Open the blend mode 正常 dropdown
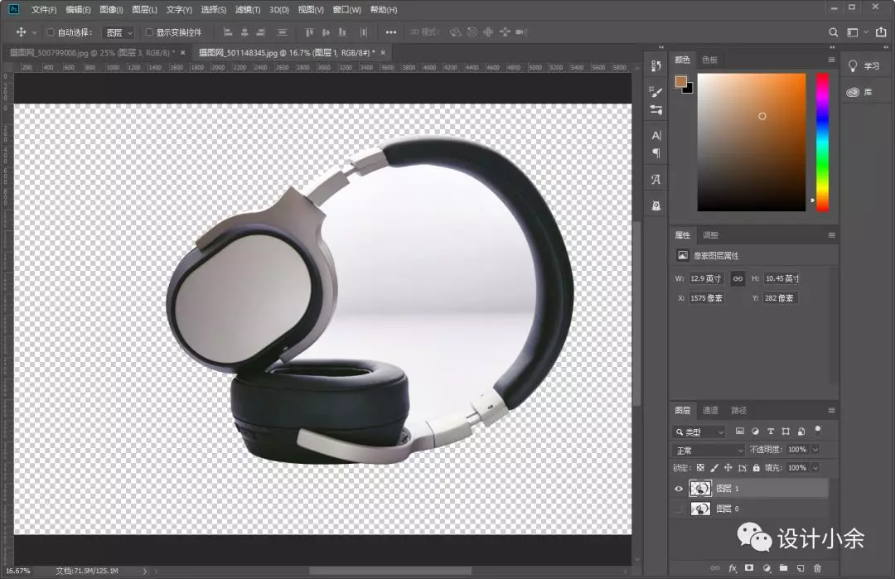The height and width of the screenshot is (579, 895). click(x=709, y=450)
